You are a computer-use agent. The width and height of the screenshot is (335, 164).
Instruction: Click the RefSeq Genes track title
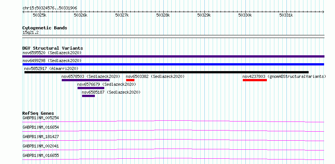(38, 113)
